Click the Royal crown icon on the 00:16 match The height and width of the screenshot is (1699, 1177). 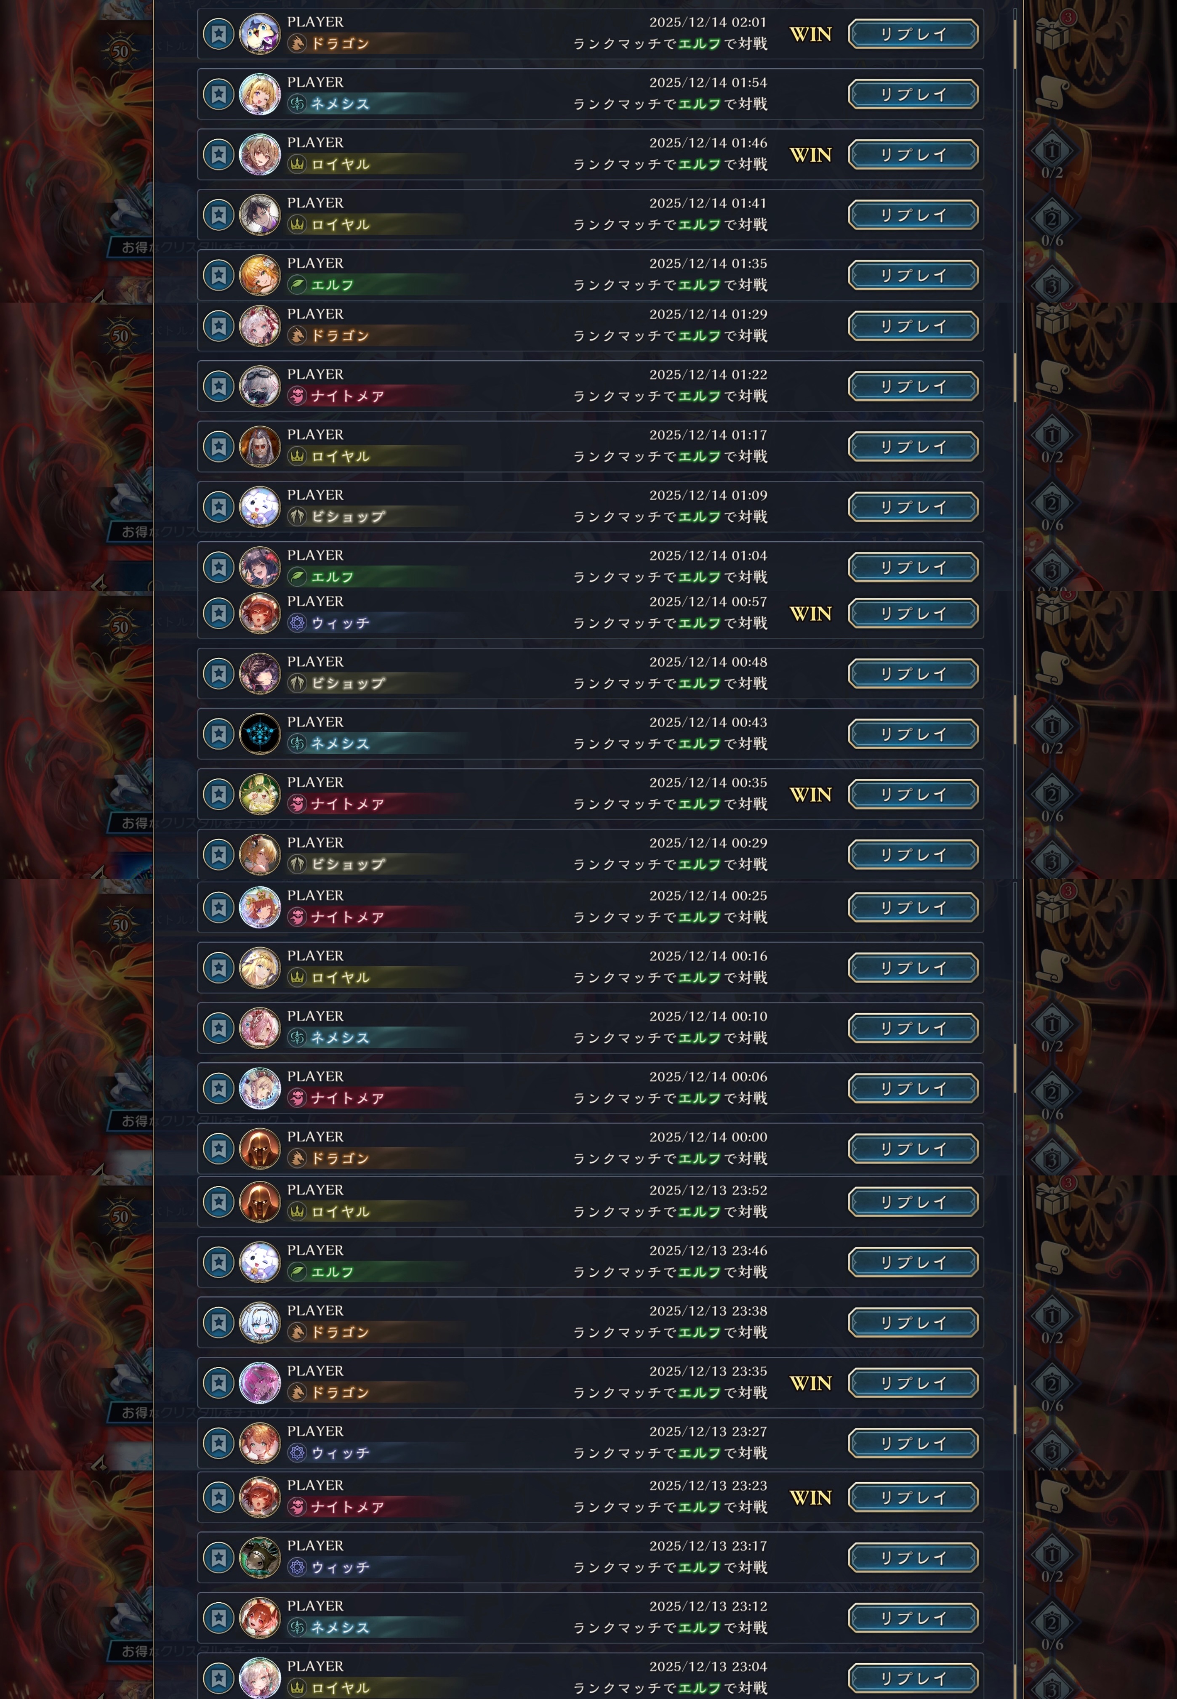(x=297, y=977)
